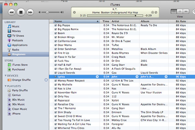This screenshot has width=195, height=130.
Task: Sort by the Artist column
Action: point(125,21)
